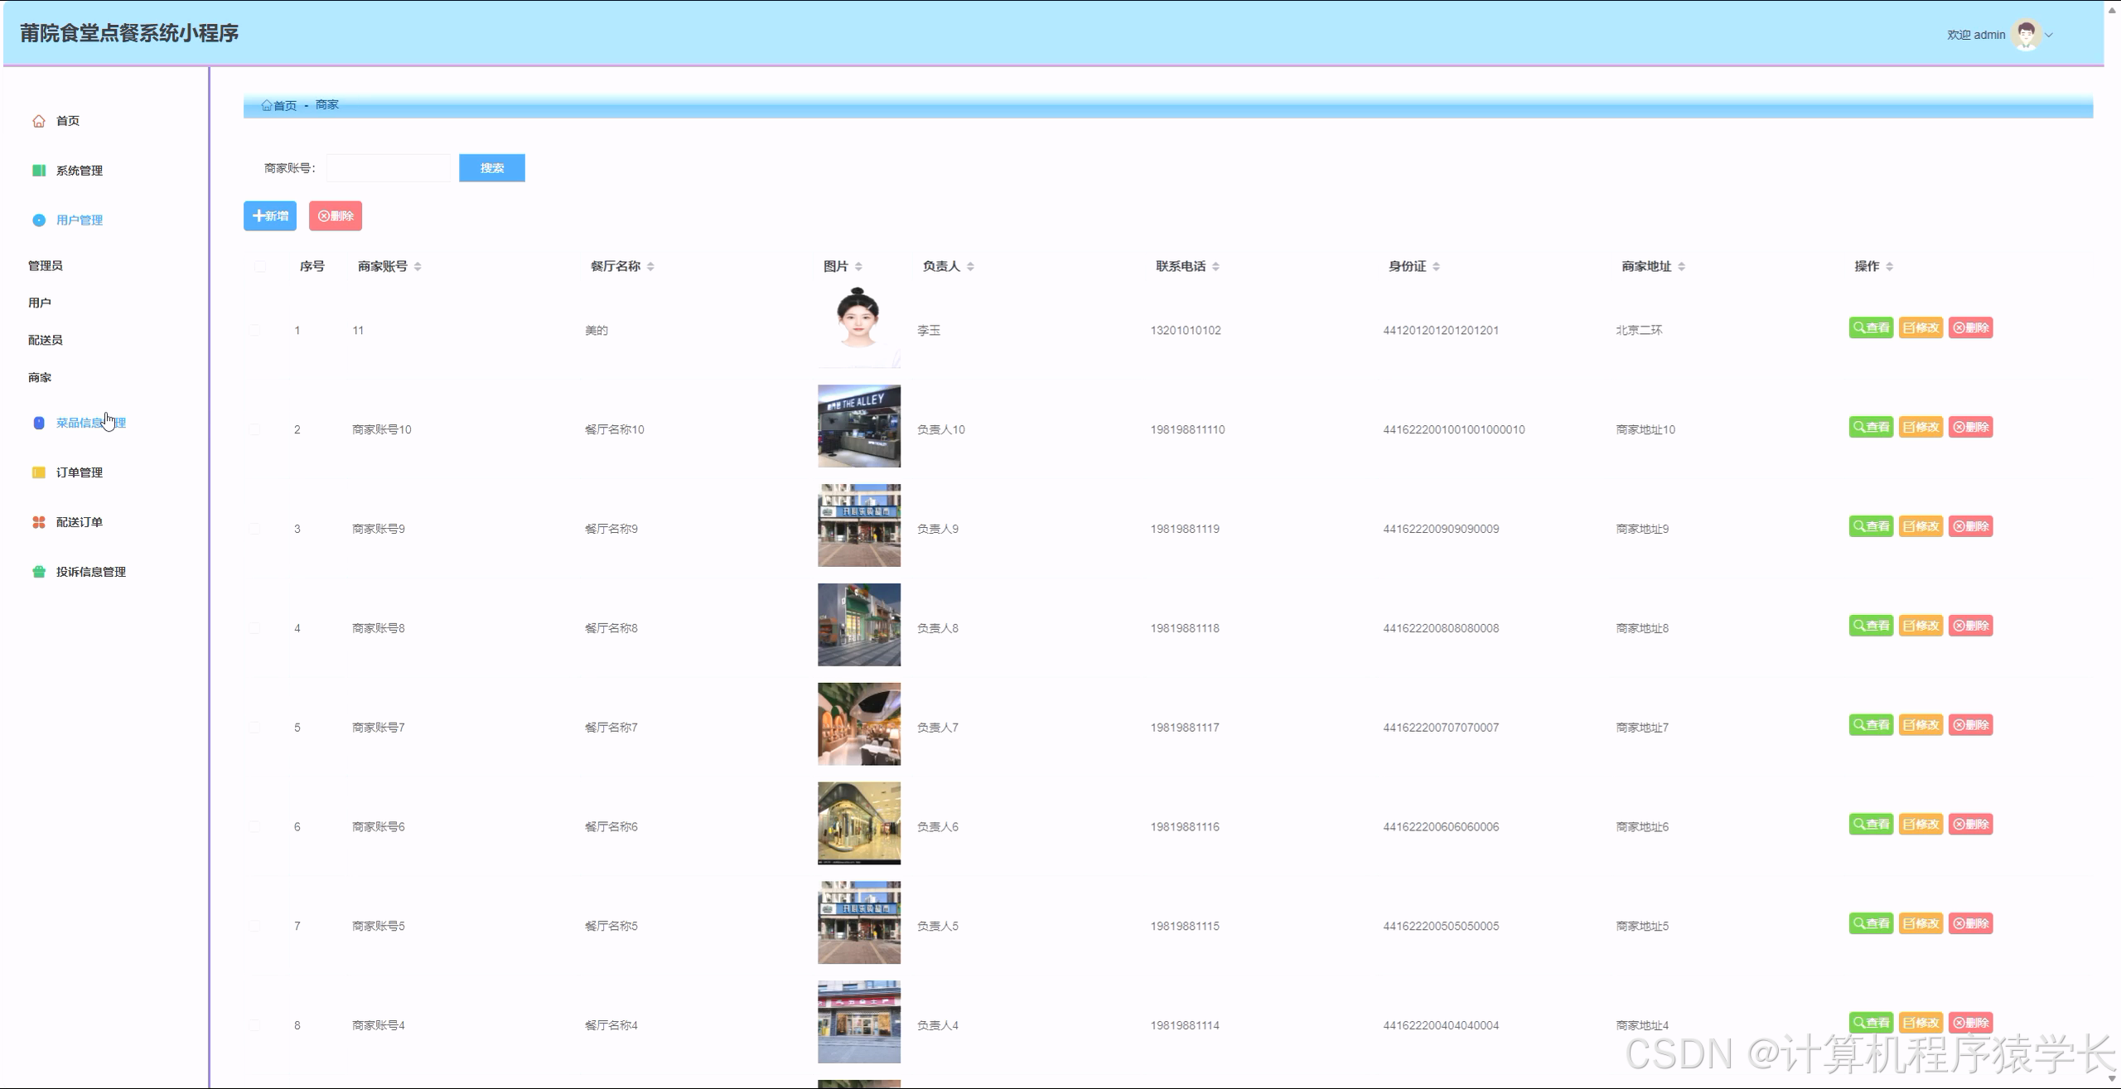This screenshot has width=2121, height=1089.
Task: Click the home icon in the sidebar
Action: pos(39,121)
